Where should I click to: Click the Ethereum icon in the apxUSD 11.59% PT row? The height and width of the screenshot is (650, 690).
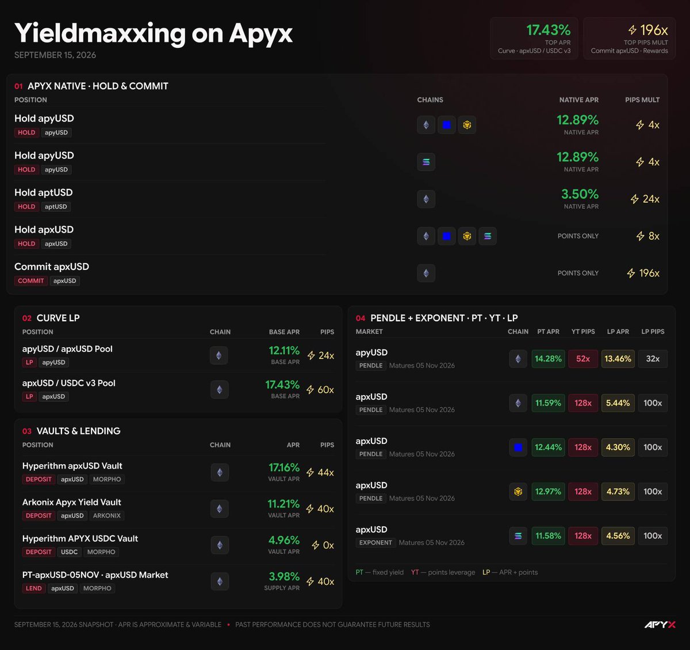(518, 403)
